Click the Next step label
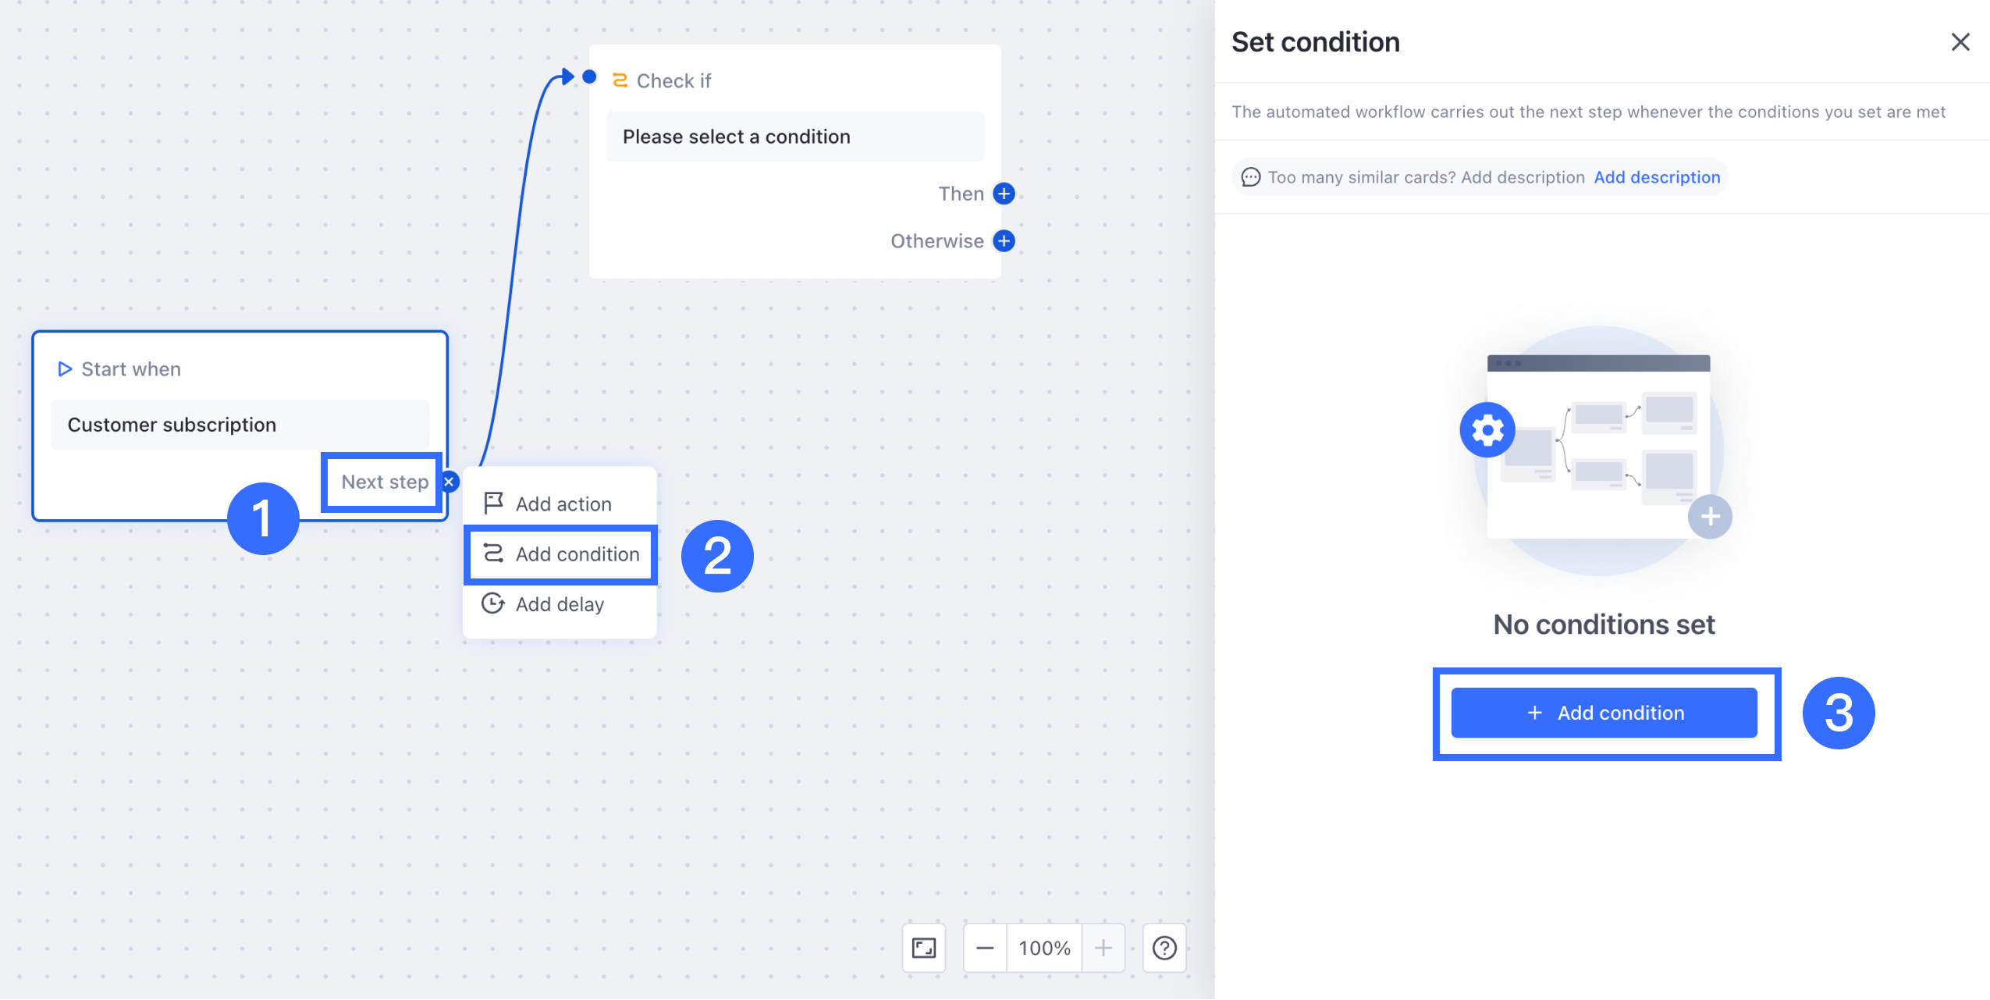This screenshot has width=1990, height=1000. (385, 482)
